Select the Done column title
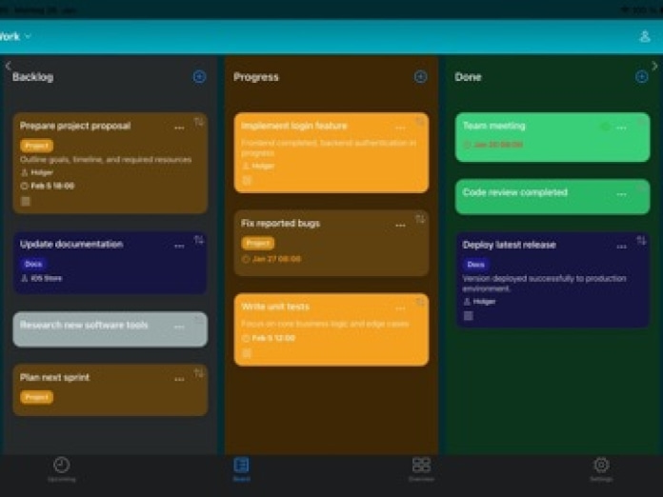The width and height of the screenshot is (663, 497). pos(468,77)
